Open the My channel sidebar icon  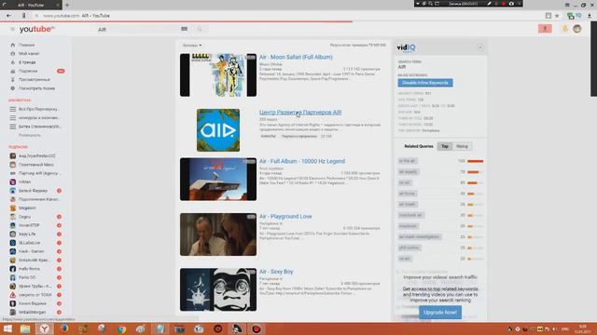point(12,54)
